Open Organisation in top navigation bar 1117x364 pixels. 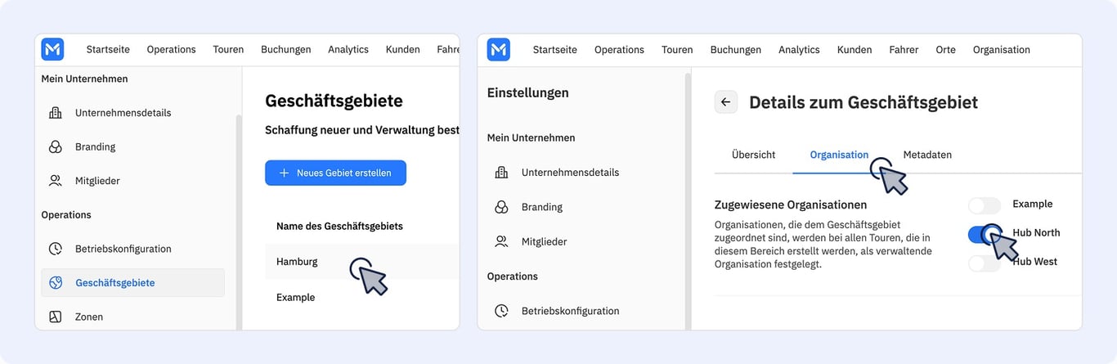point(1002,49)
